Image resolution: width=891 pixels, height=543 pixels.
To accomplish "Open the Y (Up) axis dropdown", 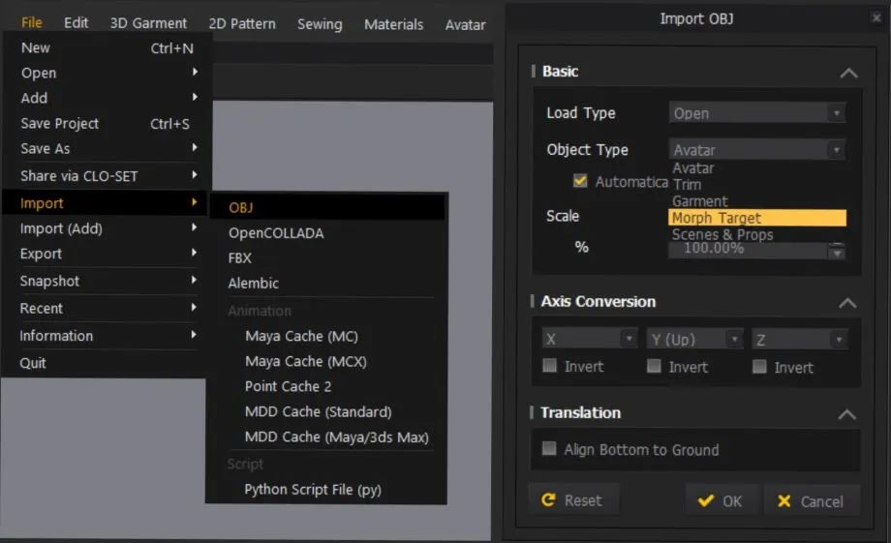I will 694,340.
